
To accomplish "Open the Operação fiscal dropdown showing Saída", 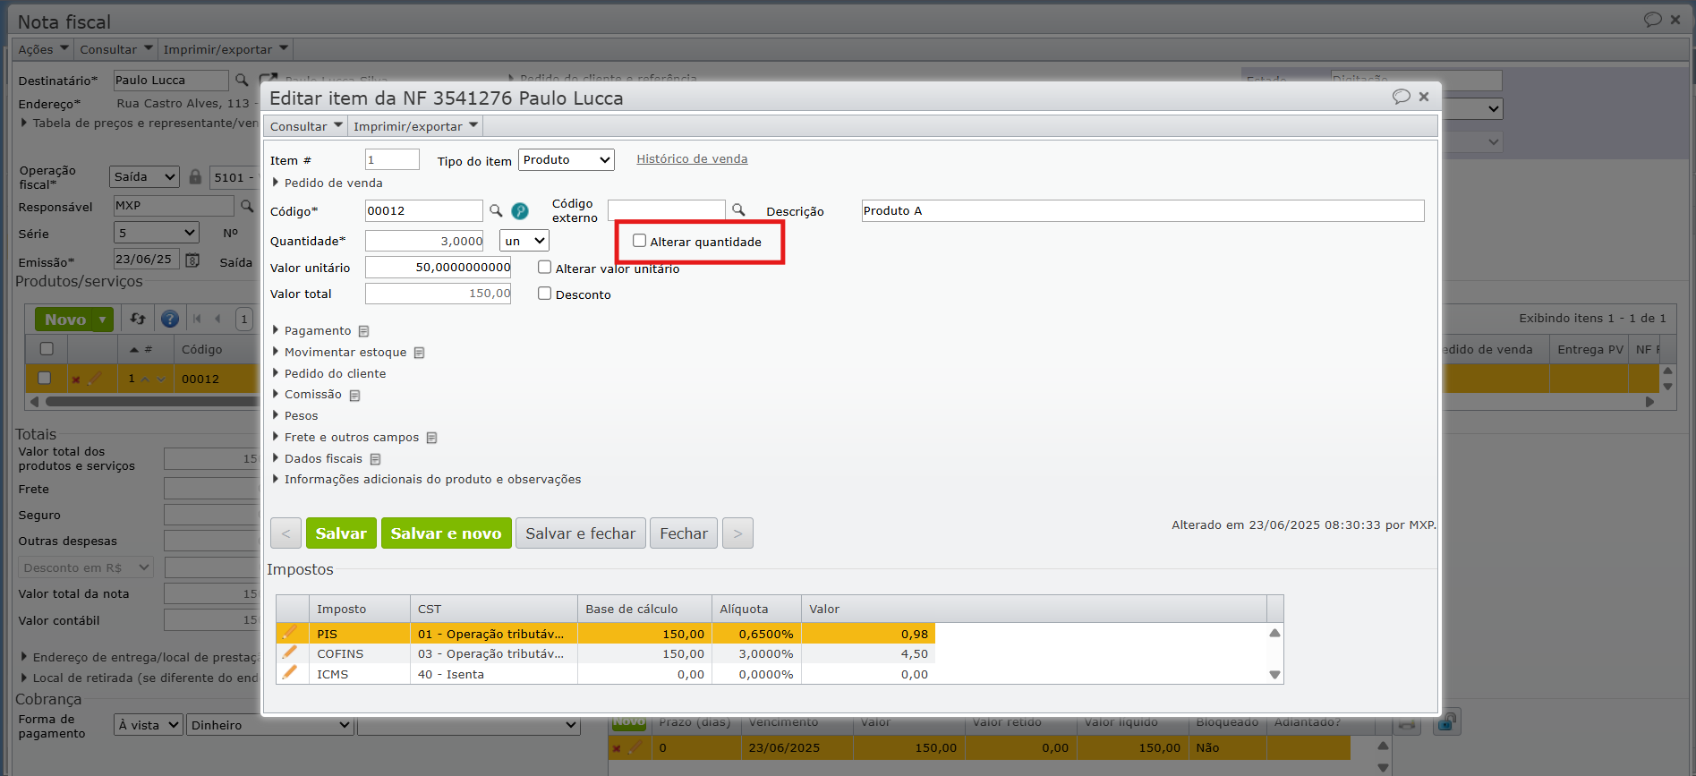I will (x=145, y=177).
